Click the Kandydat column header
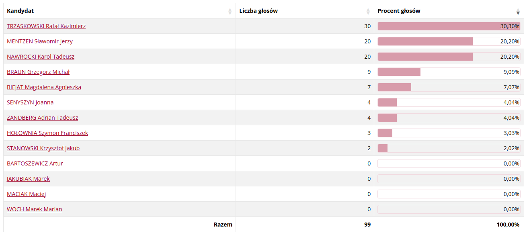Image resolution: width=529 pixels, height=239 pixels. (x=20, y=11)
